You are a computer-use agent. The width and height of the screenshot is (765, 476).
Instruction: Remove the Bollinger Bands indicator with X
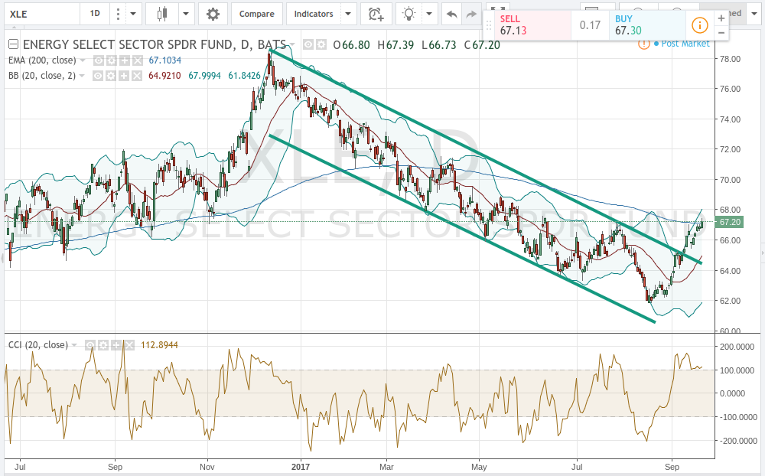(137, 76)
